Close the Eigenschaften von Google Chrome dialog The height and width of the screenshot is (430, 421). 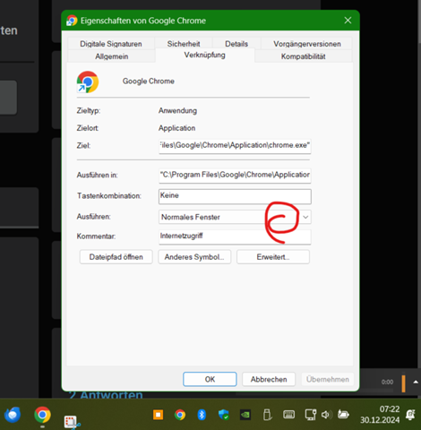[x=348, y=21]
